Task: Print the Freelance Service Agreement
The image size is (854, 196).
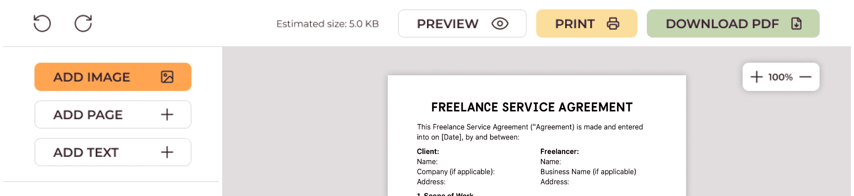Action: tap(586, 24)
